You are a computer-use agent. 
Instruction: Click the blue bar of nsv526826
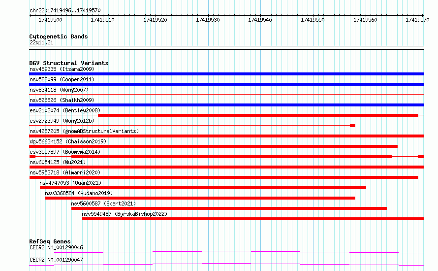(226, 105)
